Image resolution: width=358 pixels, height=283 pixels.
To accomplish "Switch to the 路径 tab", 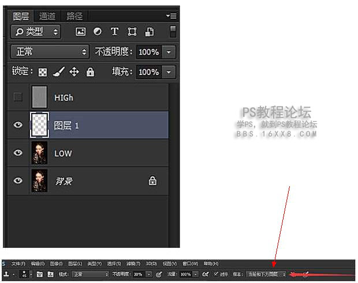I will (74, 16).
